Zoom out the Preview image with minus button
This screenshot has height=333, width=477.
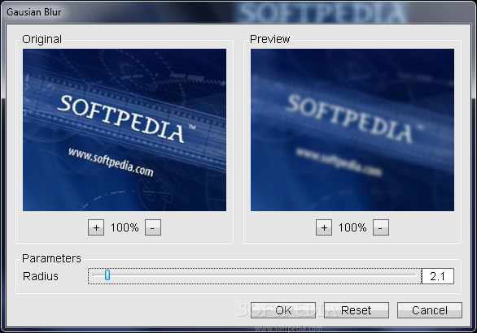point(381,227)
